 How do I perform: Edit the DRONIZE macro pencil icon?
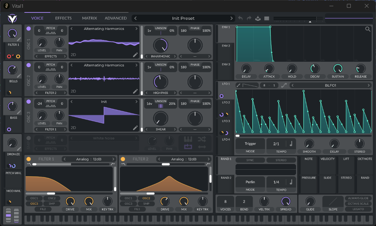19,148
